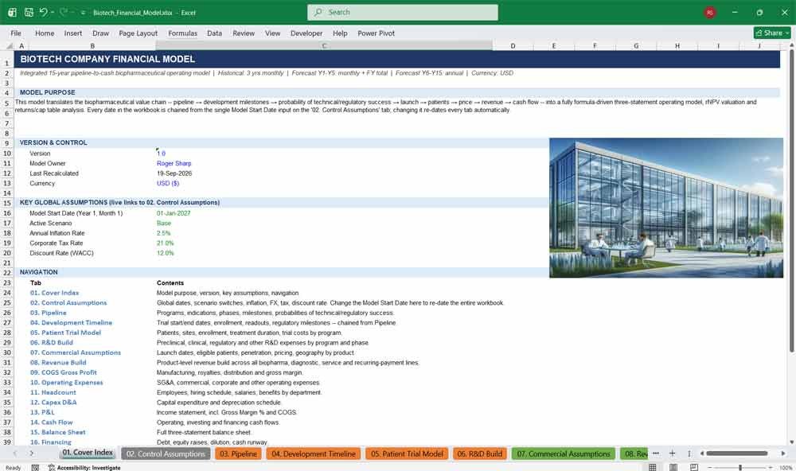Screen dimensions: 796x471
Task: Open the Data ribbon tab
Action: (214, 33)
